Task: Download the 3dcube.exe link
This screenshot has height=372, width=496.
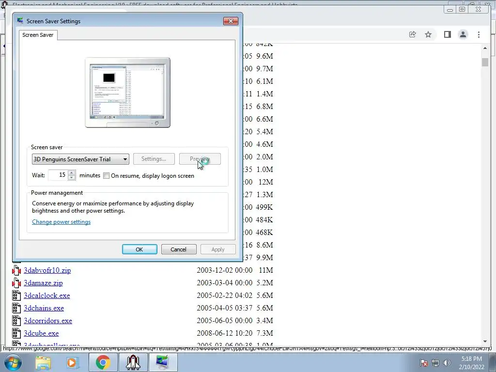Action: pyautogui.click(x=42, y=333)
